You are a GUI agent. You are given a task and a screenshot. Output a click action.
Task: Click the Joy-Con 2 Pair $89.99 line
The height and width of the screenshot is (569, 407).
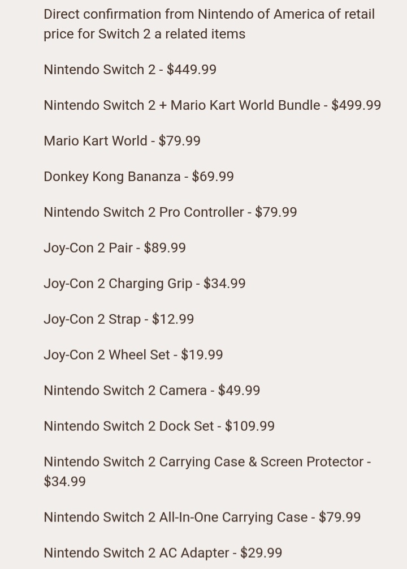click(115, 247)
